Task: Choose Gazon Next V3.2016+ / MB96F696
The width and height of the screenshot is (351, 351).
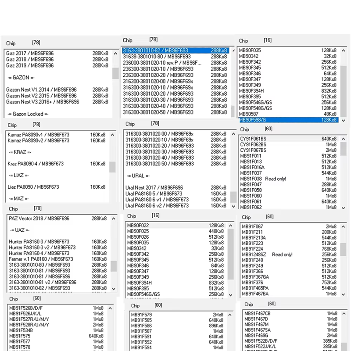Action: coord(58,102)
